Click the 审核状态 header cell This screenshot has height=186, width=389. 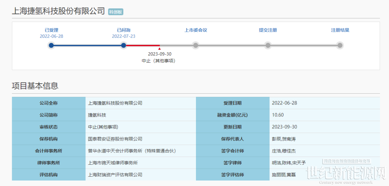tap(49, 127)
